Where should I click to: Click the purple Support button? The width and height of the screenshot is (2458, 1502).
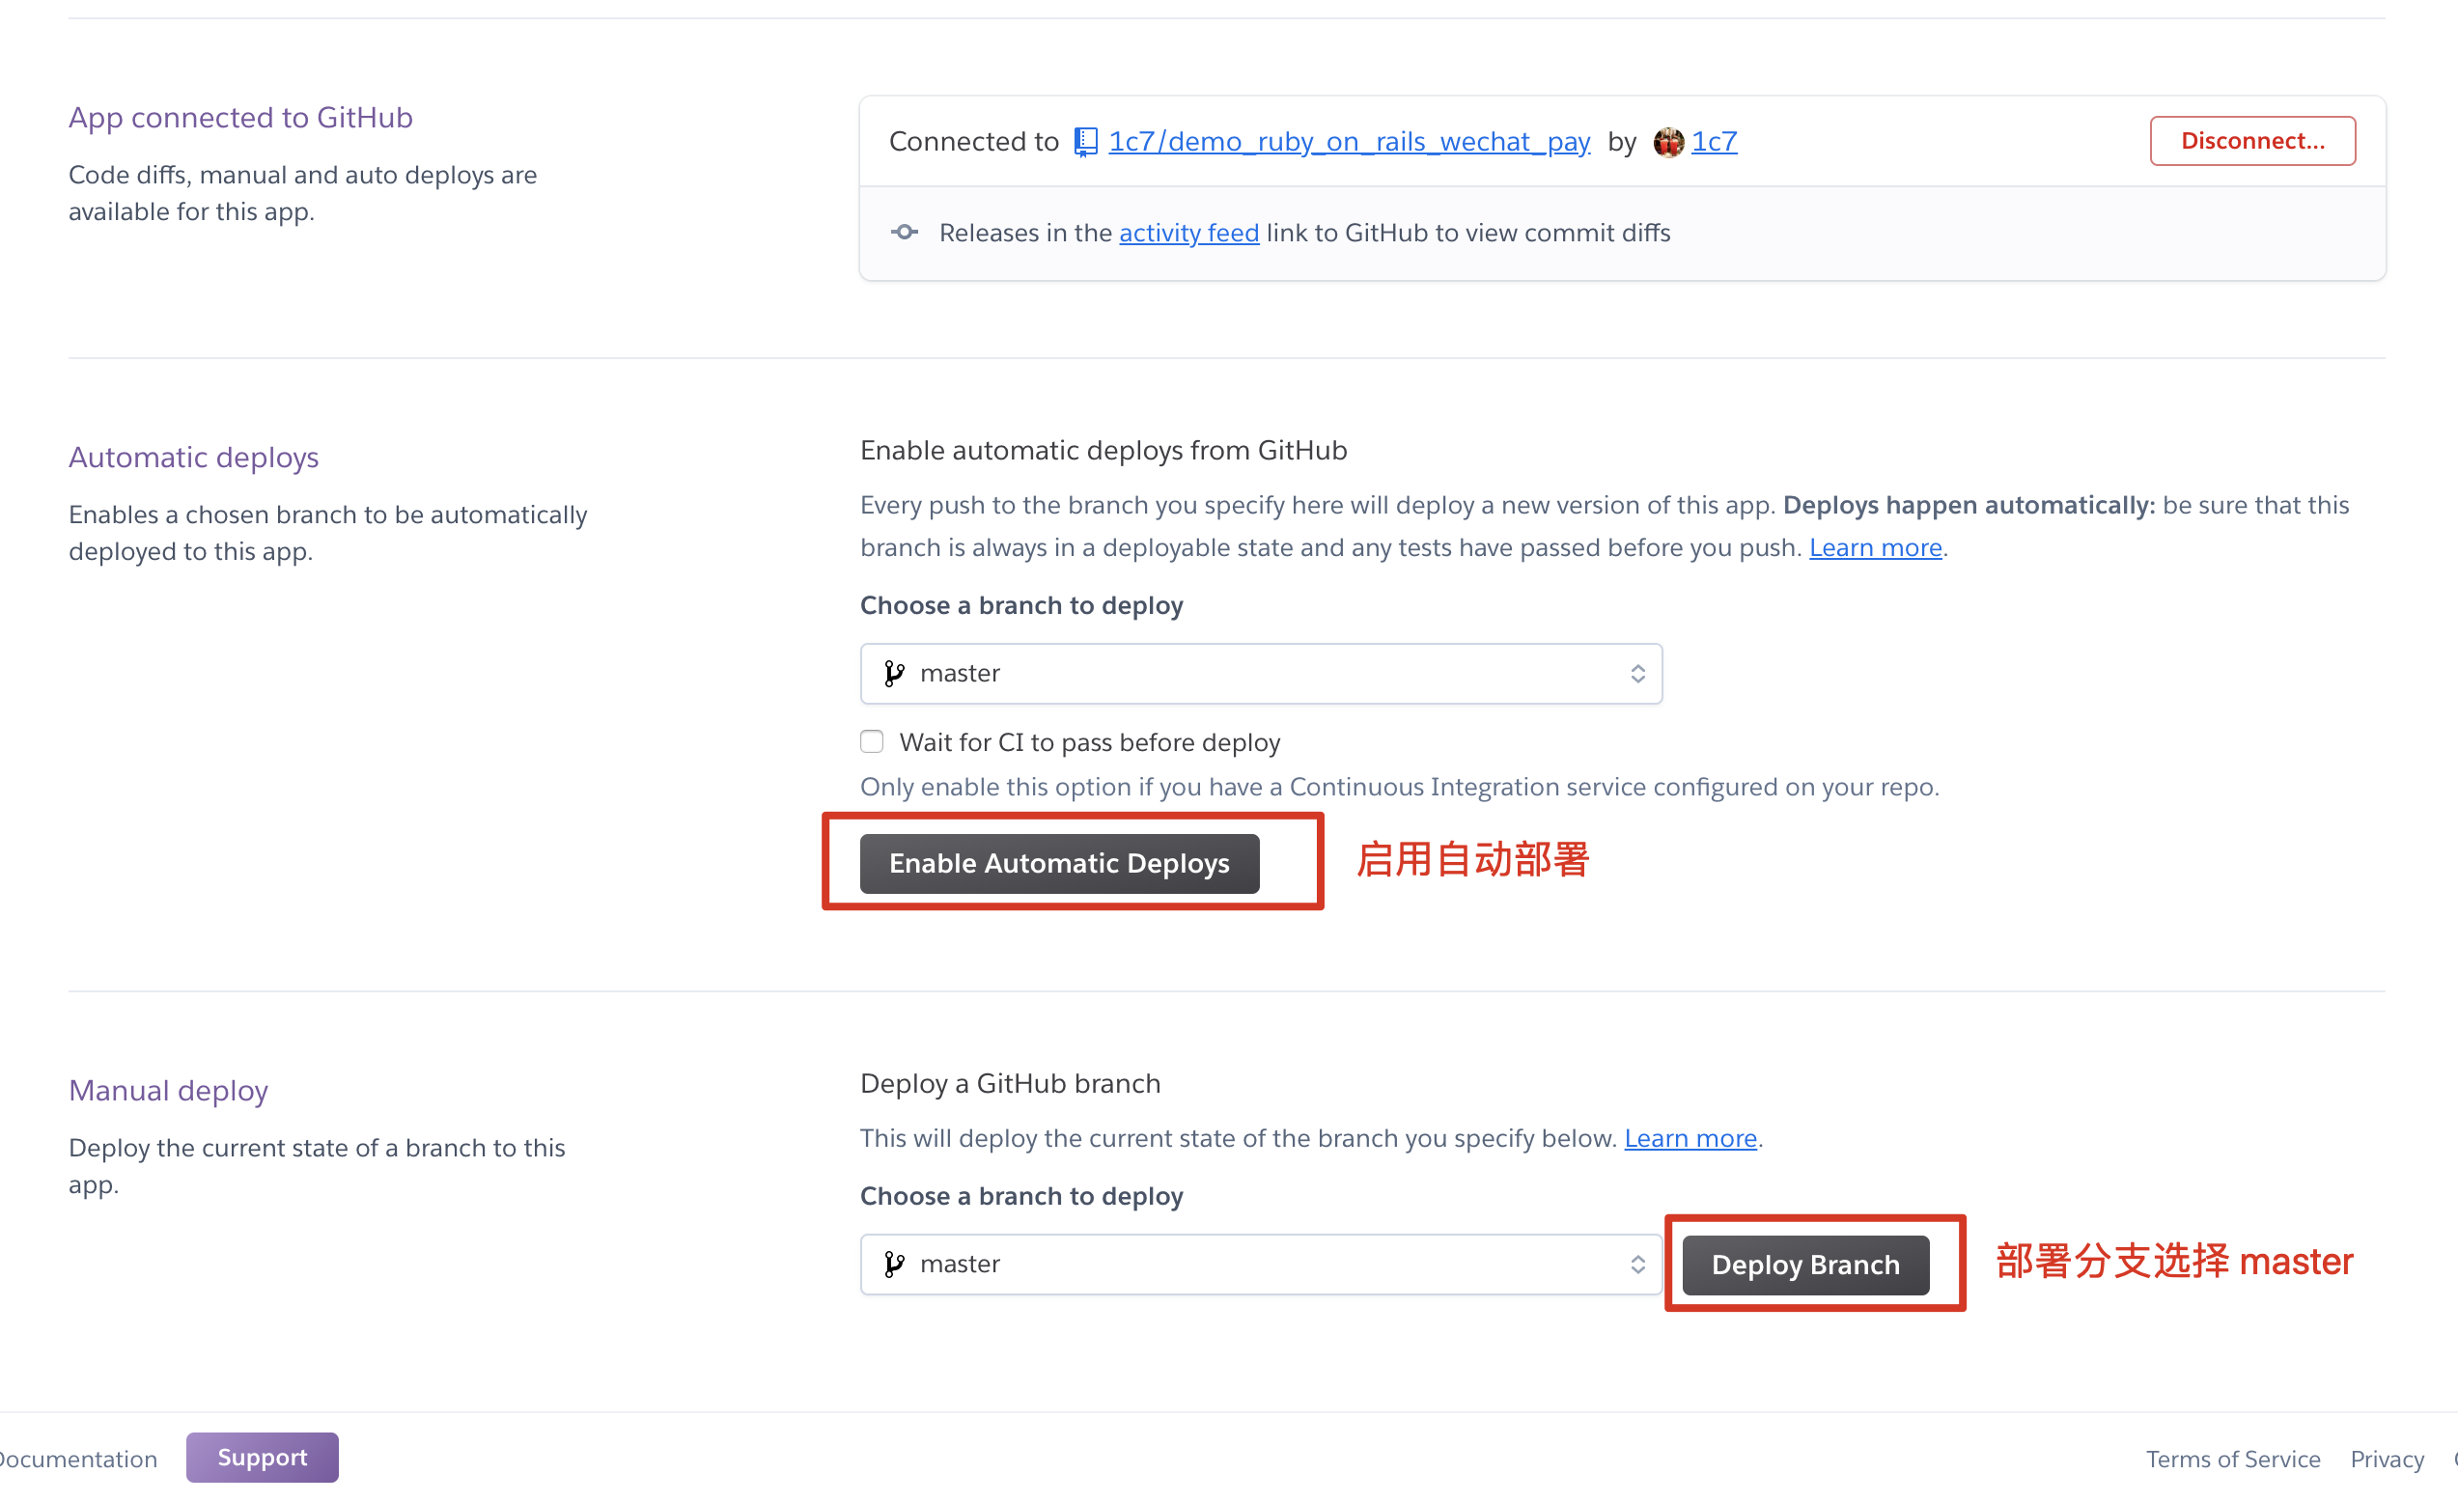pyautogui.click(x=263, y=1458)
